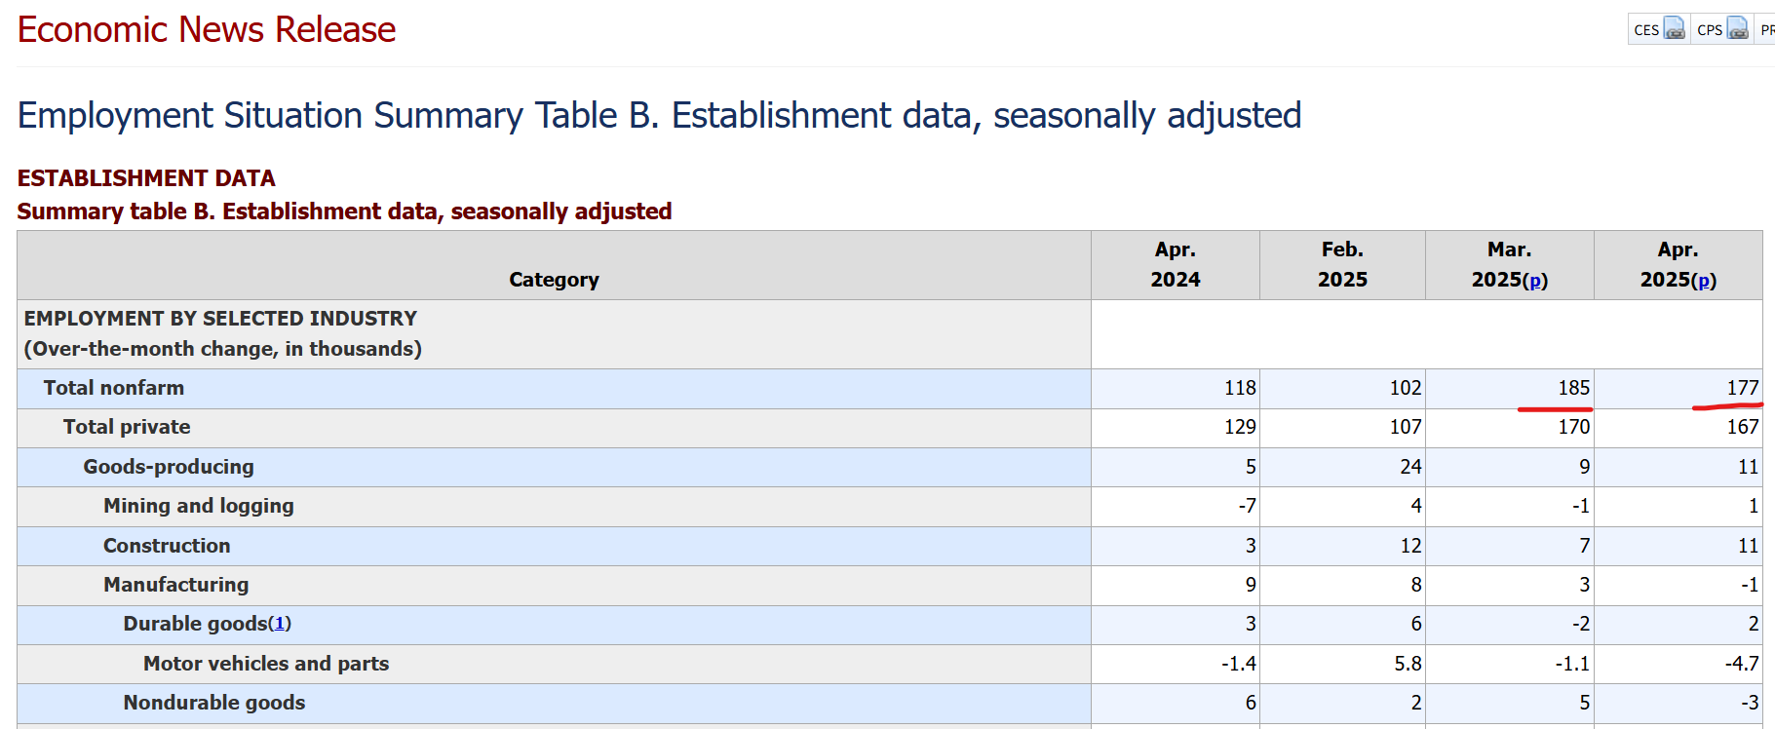The height and width of the screenshot is (729, 1775).
Task: Click the Goods-producing row label
Action: (169, 467)
